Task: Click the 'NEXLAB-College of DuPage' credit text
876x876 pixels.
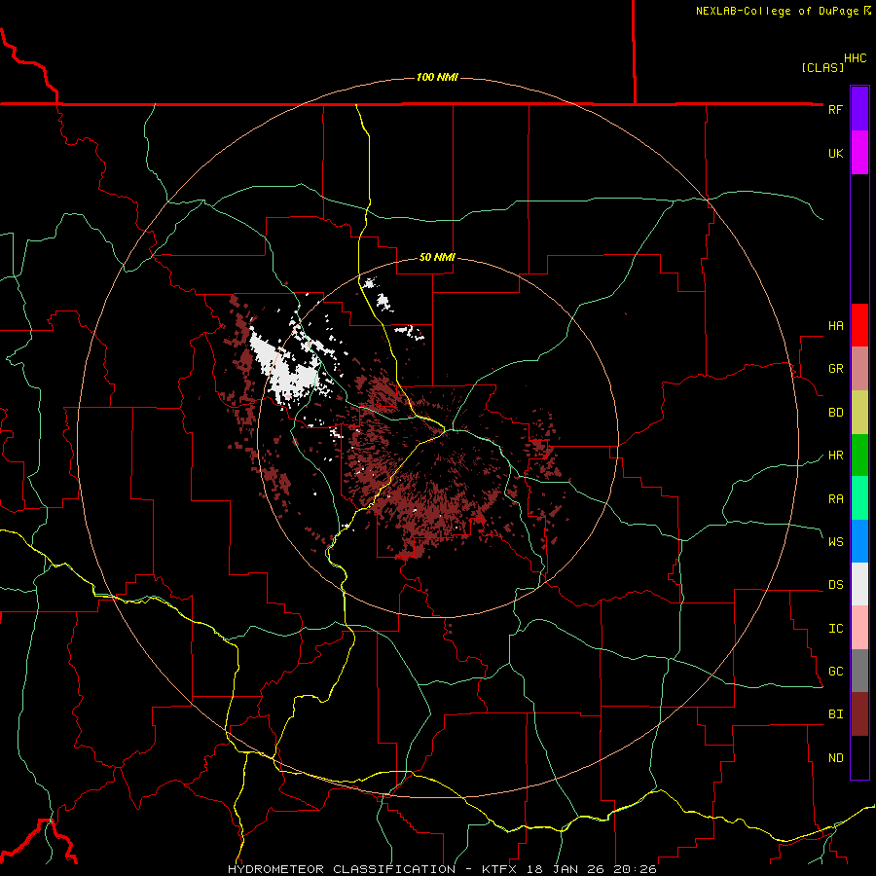Action: pyautogui.click(x=777, y=11)
